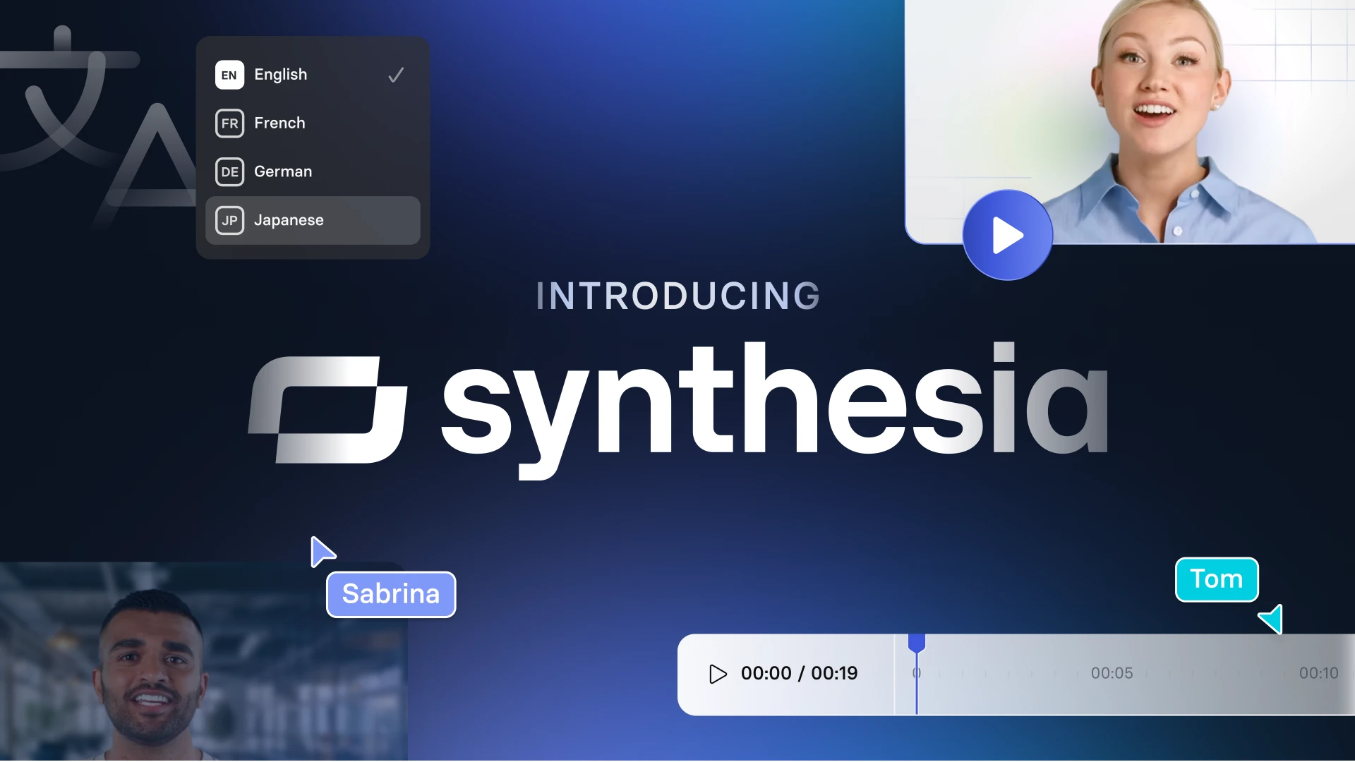Click the Sabrina avatar button
The width and height of the screenshot is (1355, 762).
pos(390,593)
